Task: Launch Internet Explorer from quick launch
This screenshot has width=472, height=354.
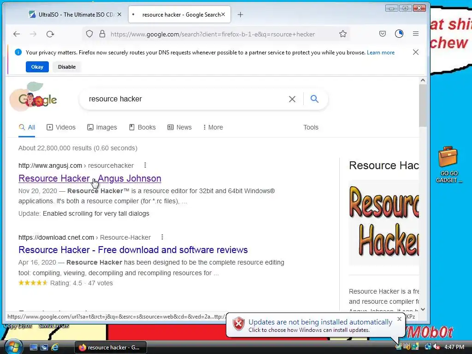Action: [55, 347]
